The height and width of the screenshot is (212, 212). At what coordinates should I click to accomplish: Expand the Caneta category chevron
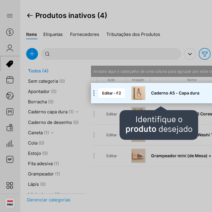52,133
